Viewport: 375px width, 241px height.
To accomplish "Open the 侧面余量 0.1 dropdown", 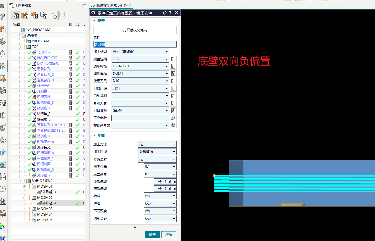I will [x=160, y=167].
